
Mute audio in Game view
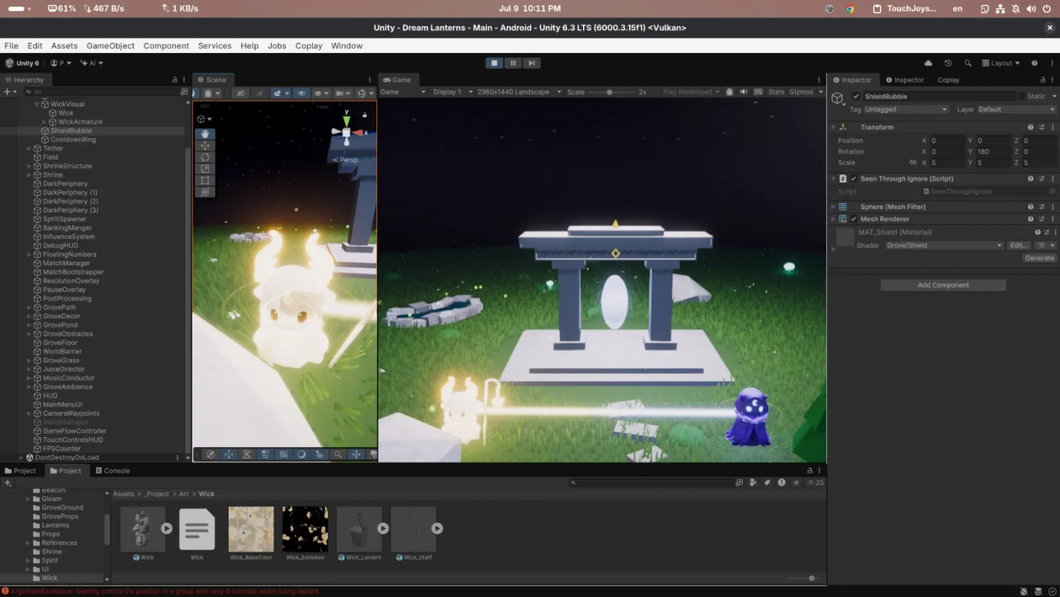pyautogui.click(x=744, y=92)
